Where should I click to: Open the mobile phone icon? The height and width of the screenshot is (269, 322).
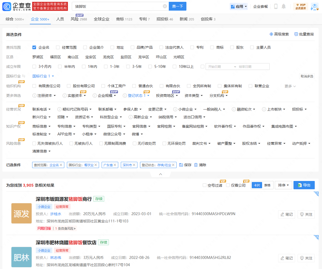point(276,6)
